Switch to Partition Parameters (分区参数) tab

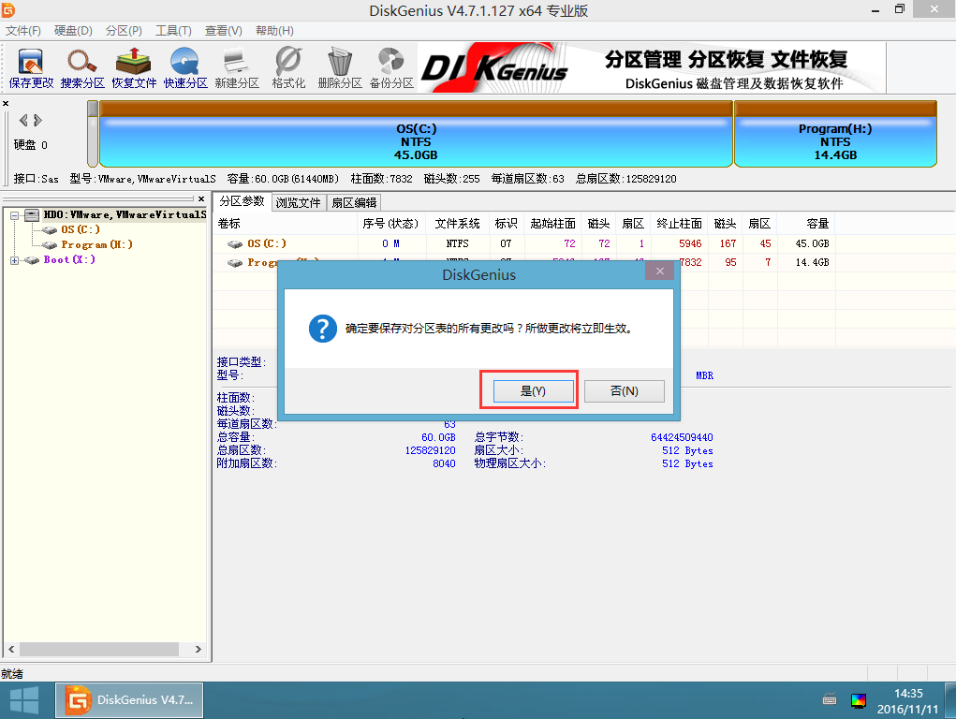click(243, 201)
